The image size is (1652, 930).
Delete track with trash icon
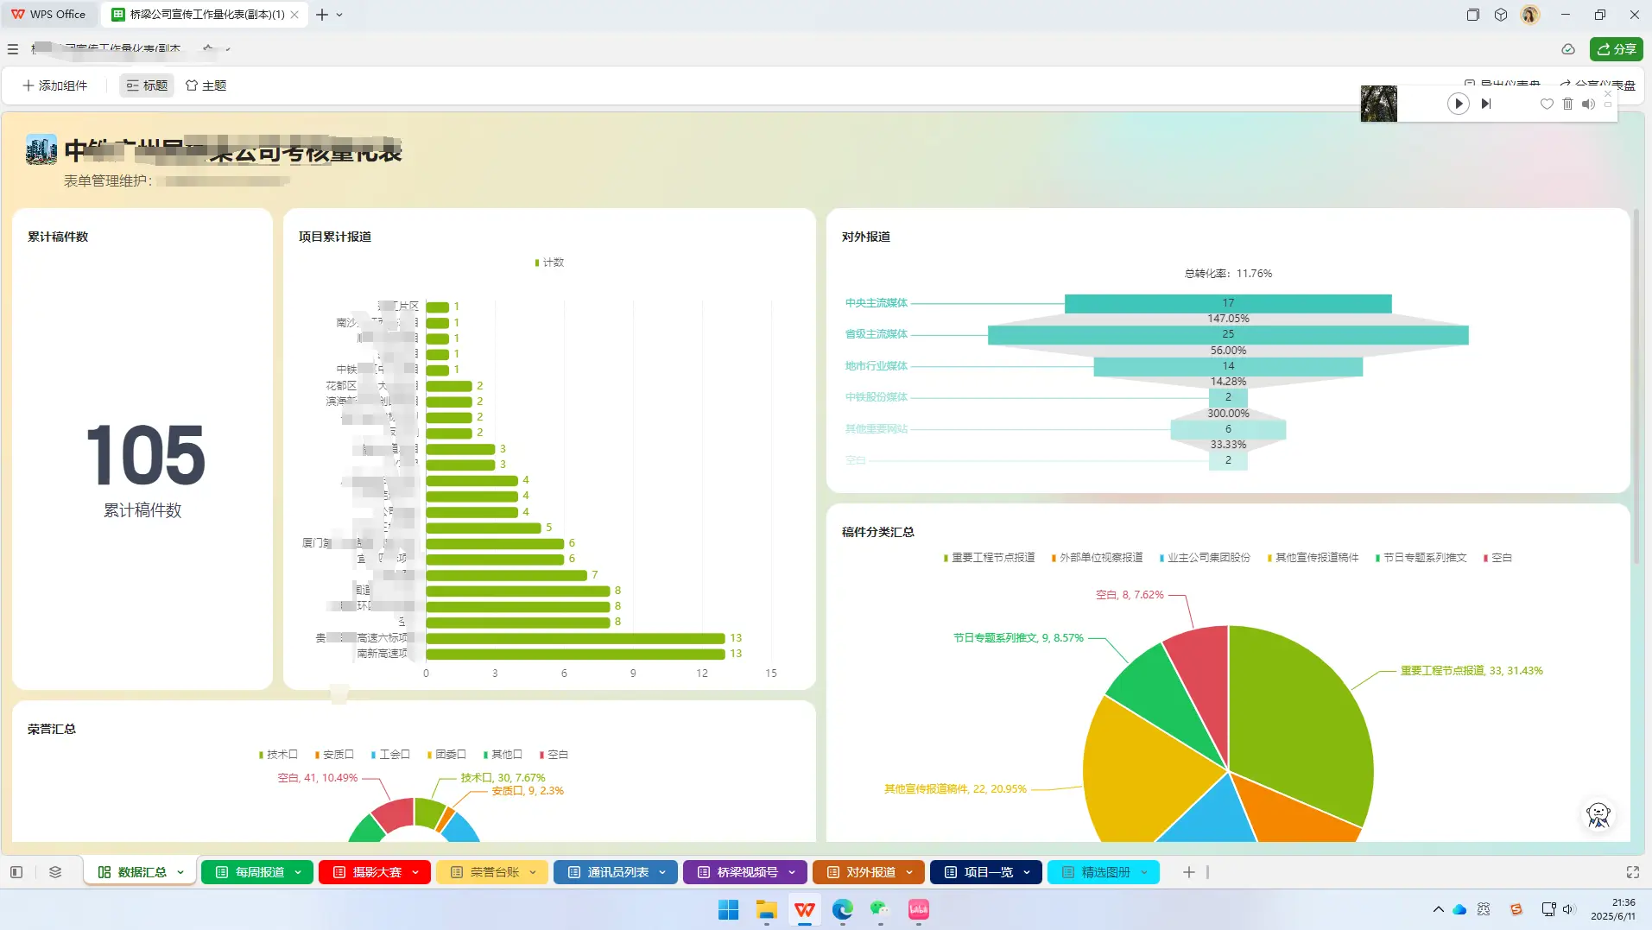click(x=1568, y=104)
